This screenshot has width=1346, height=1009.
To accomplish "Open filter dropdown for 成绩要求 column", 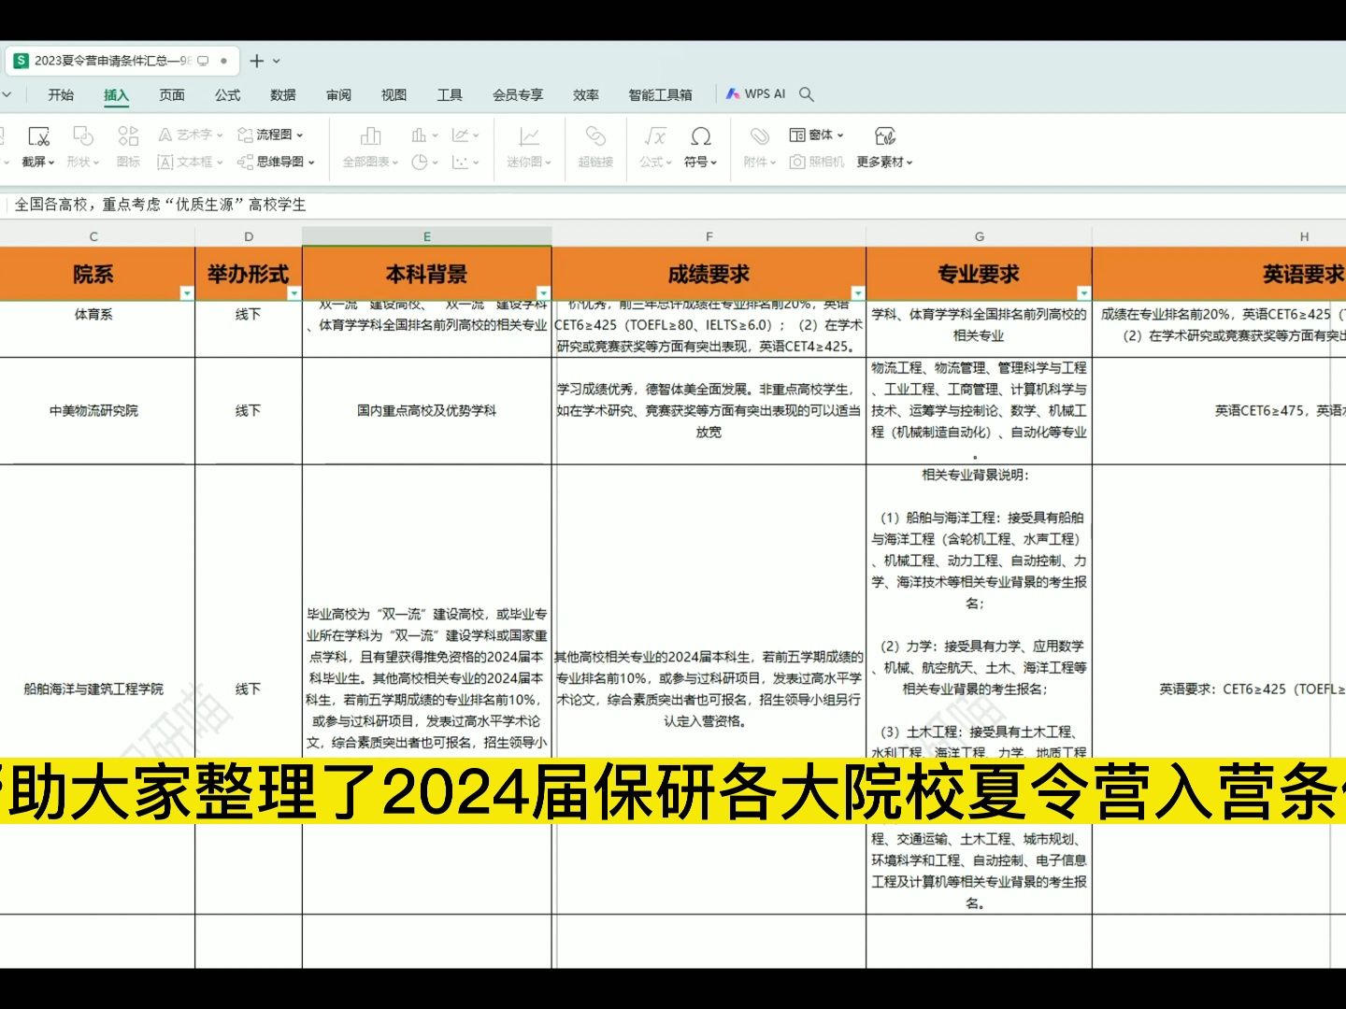I will 857,293.
